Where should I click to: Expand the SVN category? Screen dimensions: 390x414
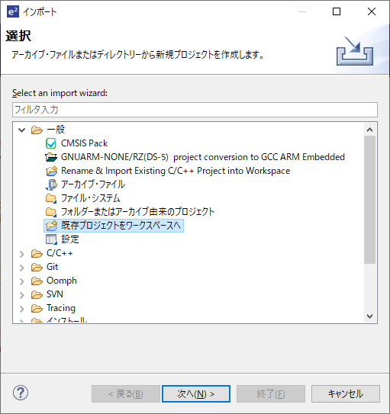point(22,295)
